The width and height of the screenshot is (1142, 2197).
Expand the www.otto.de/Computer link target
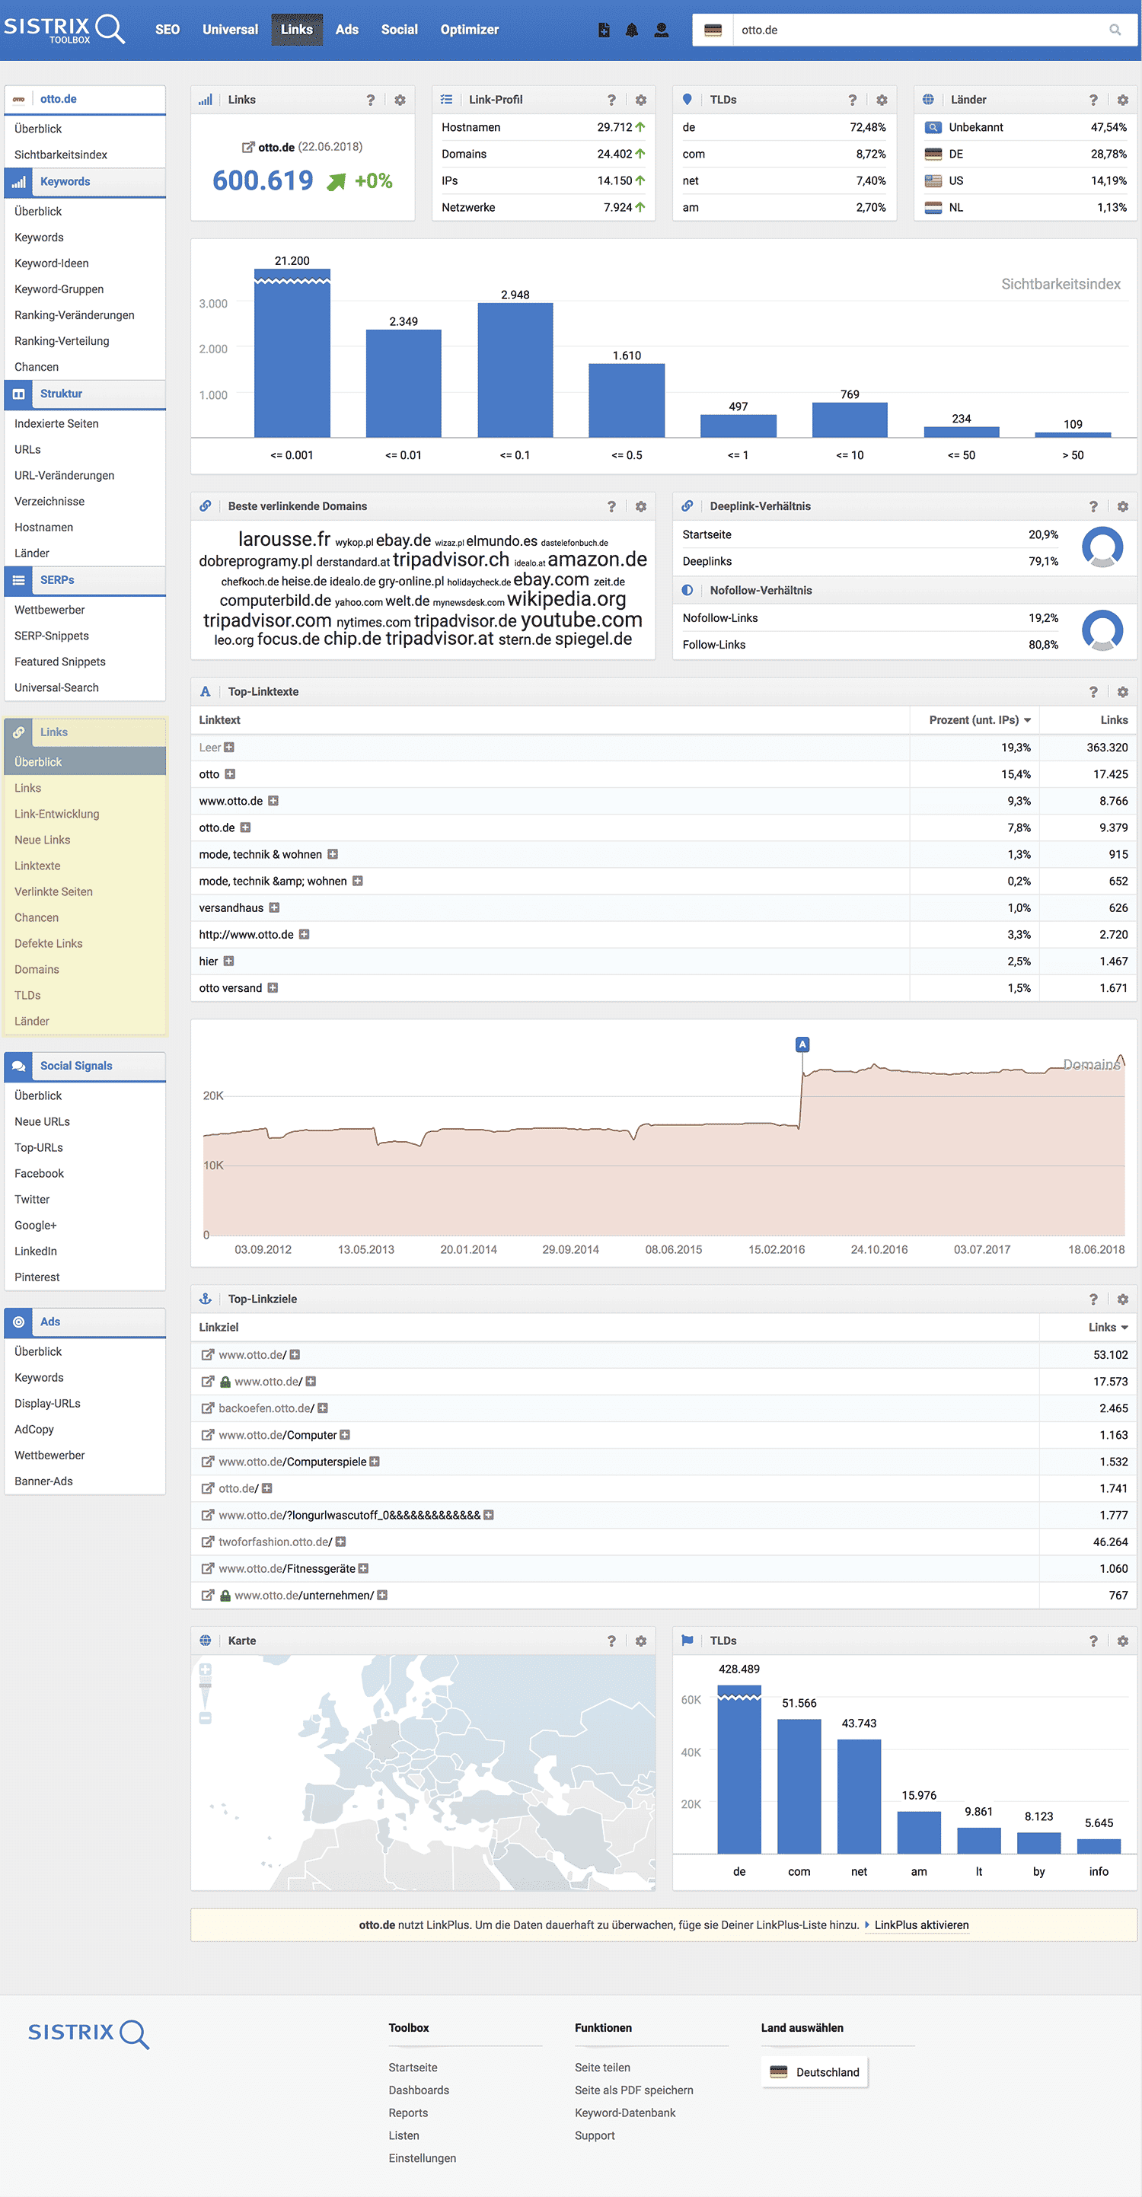coord(346,1434)
